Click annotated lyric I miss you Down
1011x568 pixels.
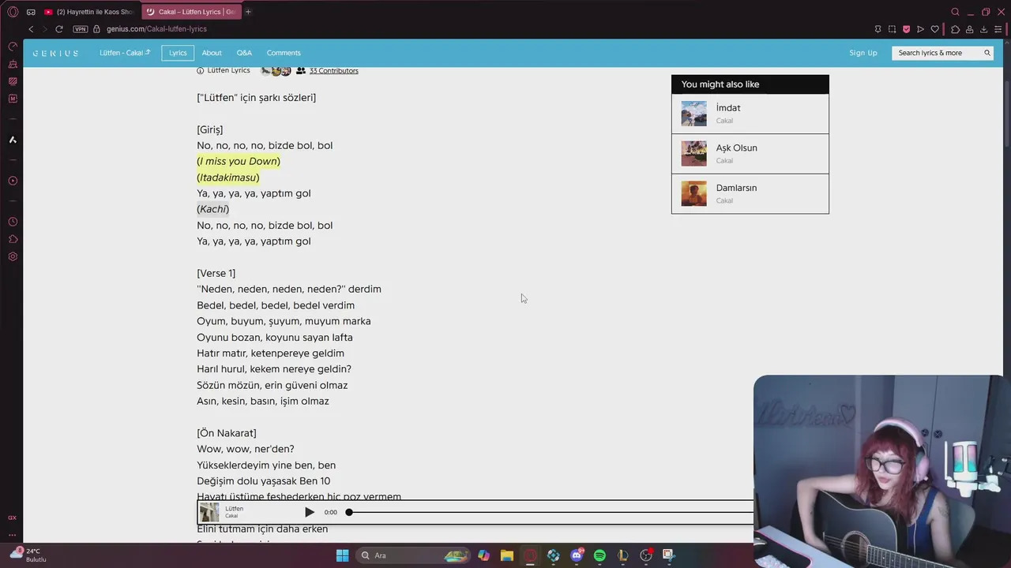pos(239,162)
